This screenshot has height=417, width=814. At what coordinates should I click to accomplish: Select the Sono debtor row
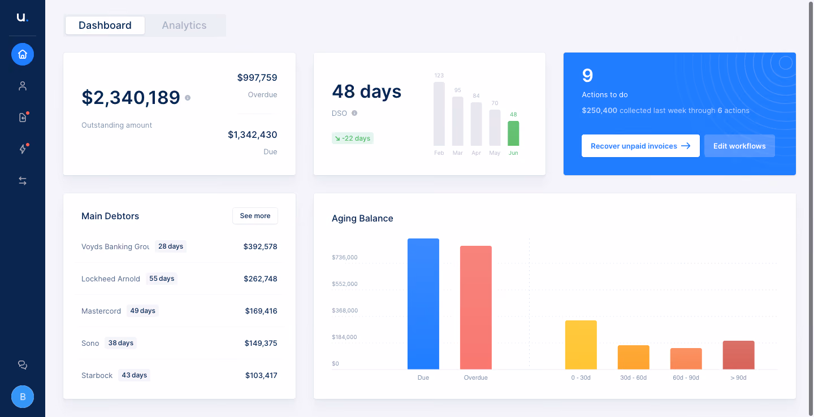pyautogui.click(x=179, y=343)
